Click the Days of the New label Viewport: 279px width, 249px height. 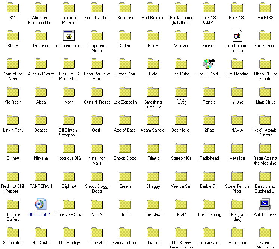13,76
